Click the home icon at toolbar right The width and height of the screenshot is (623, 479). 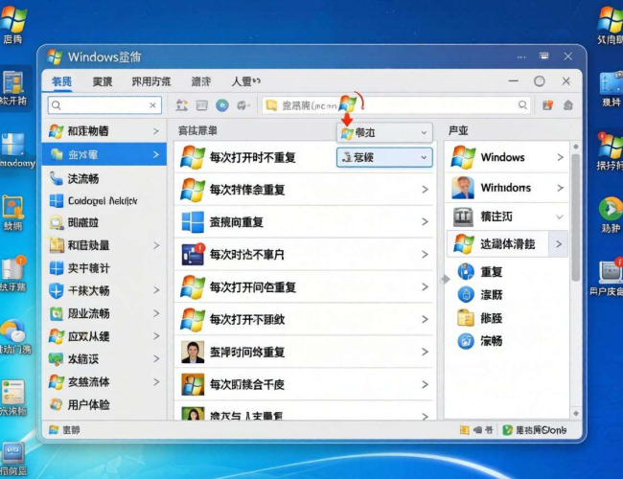tap(568, 105)
